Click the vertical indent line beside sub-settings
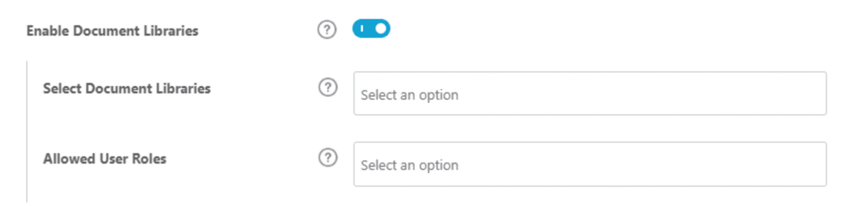Screen dimensions: 848x206 (26, 132)
